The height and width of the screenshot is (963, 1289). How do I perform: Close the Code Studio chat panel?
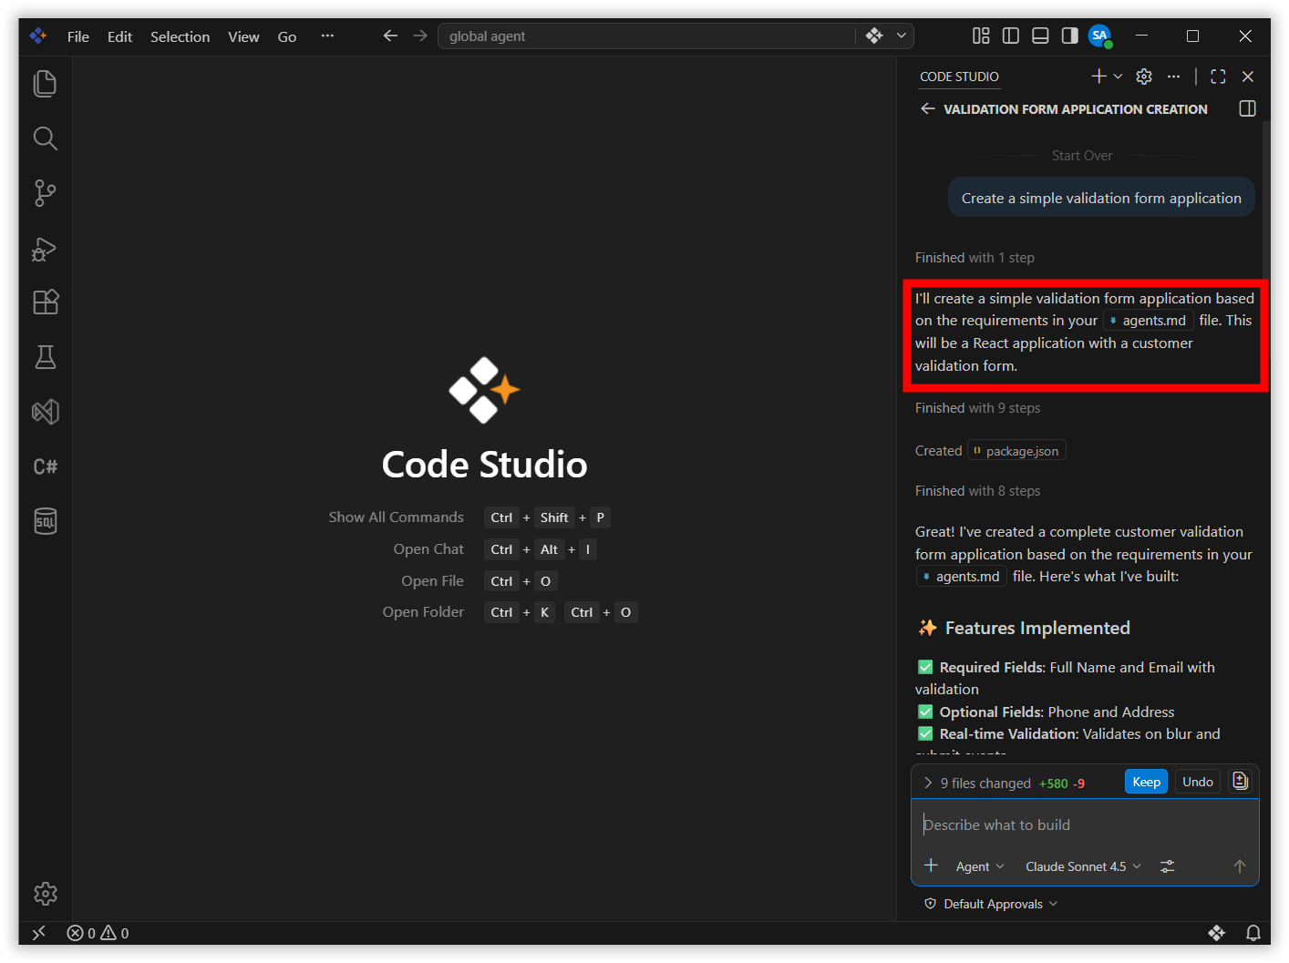pyautogui.click(x=1248, y=77)
